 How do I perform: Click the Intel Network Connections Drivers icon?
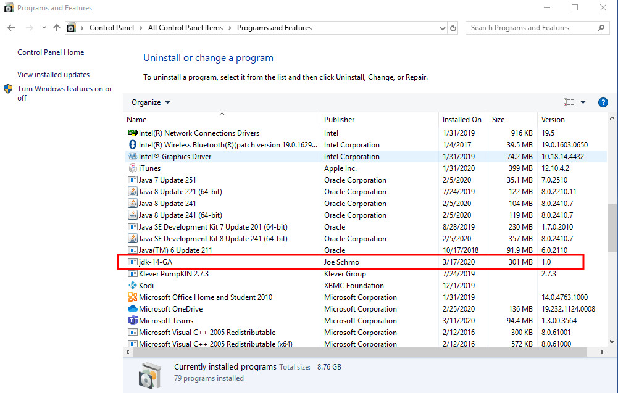[x=132, y=133]
